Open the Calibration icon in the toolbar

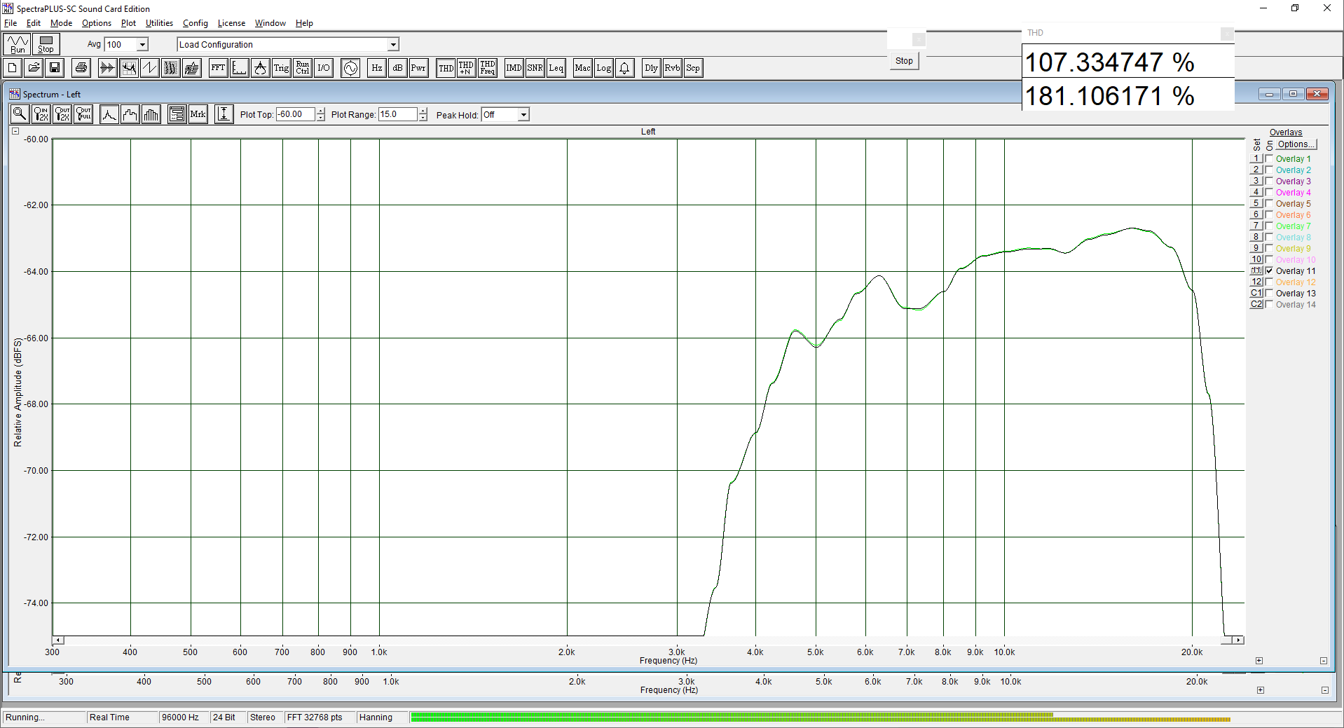tap(260, 68)
